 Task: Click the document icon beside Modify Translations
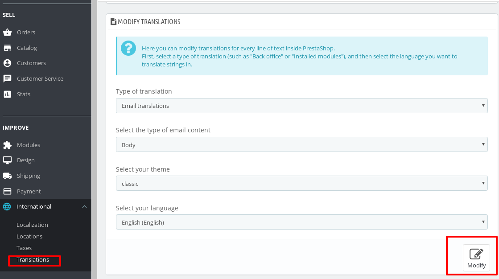pyautogui.click(x=113, y=21)
